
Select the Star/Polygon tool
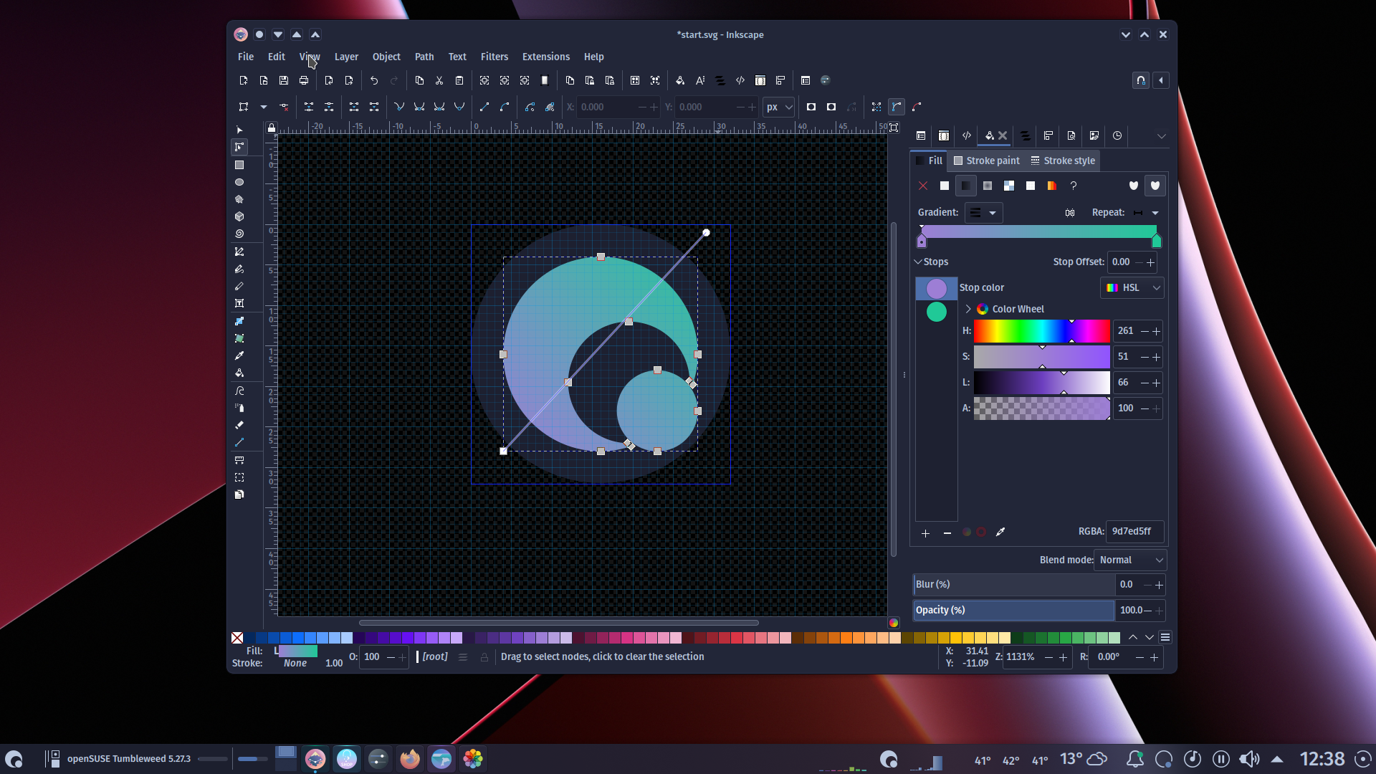239,199
